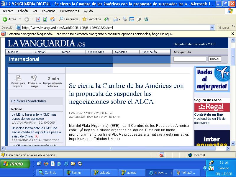Screen dimensions: 236x177
Task: Expand the Atrás back history dropdown arrow
Action: pyautogui.click(x=20, y=19)
